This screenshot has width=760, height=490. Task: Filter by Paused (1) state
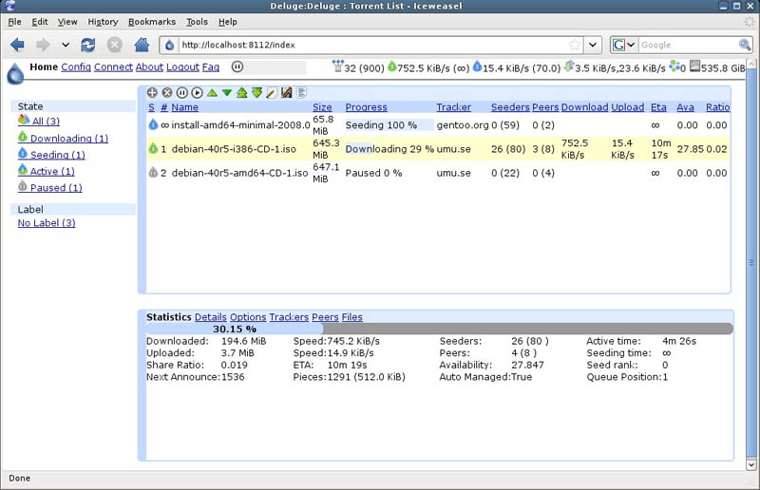tap(56, 188)
